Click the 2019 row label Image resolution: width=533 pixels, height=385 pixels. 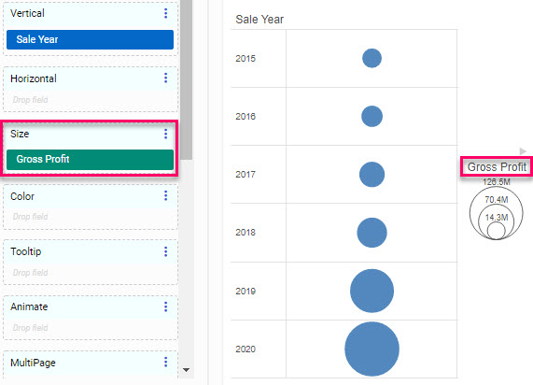coord(245,291)
